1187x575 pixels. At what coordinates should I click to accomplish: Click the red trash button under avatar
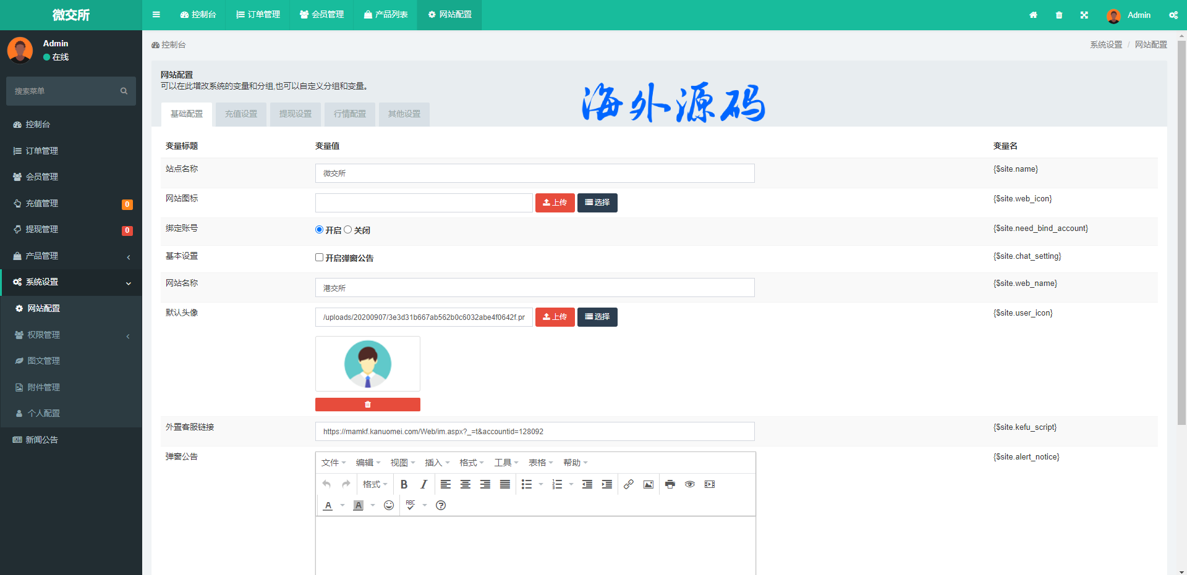[368, 405]
